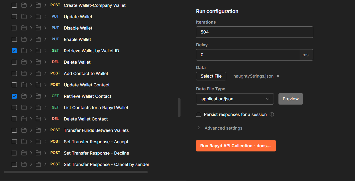Click first folder icon in Add Contact to Wallet row
Screen dimensions: 355x181
click(x=24, y=73)
